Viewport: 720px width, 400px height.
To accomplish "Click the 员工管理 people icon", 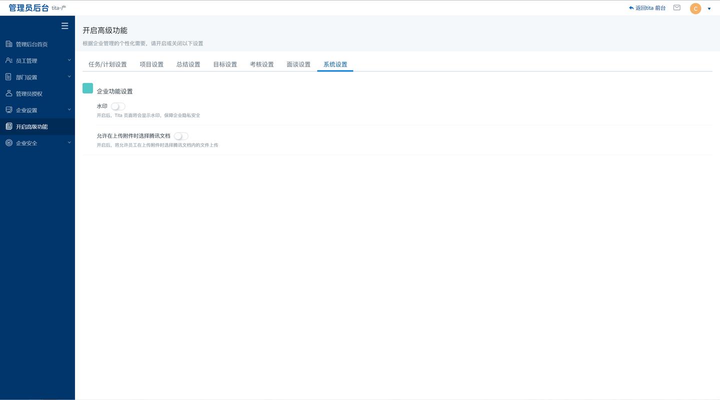I will [9, 60].
